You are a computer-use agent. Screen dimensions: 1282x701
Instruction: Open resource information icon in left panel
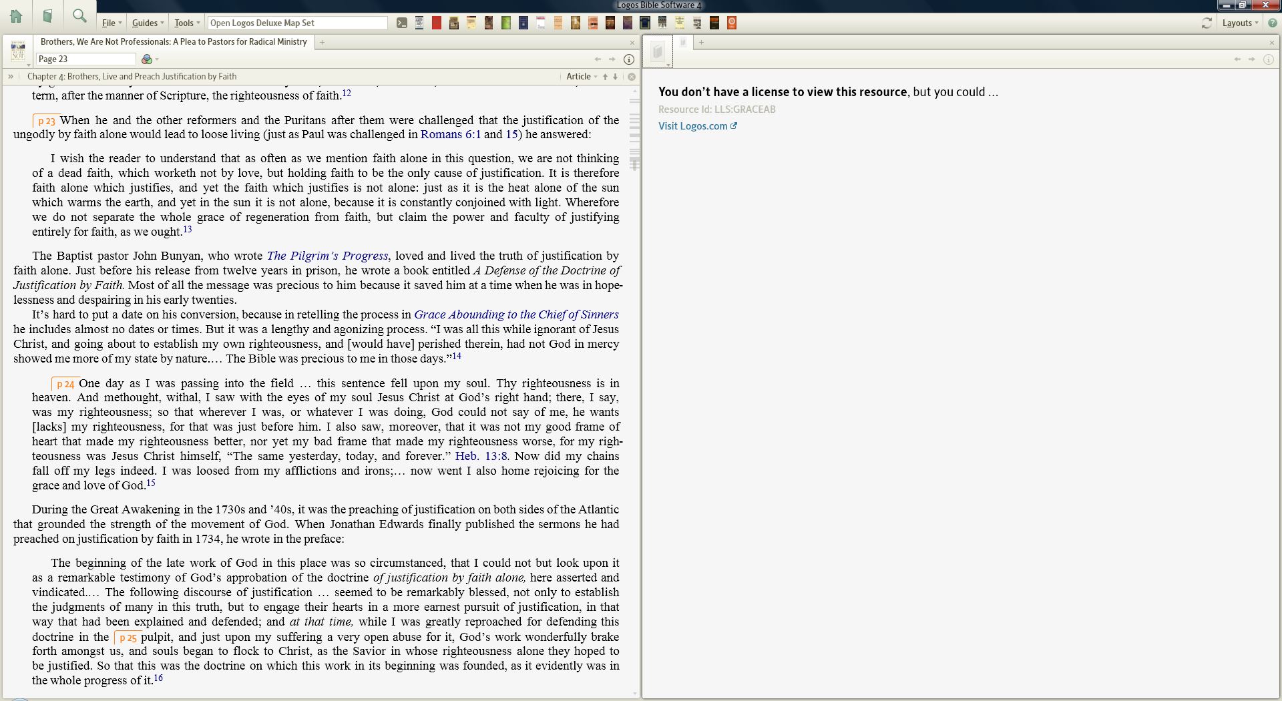[628, 59]
